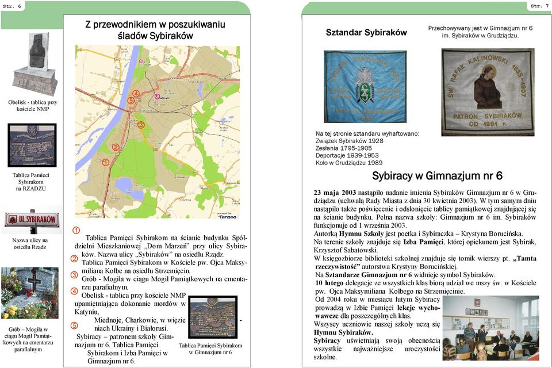Image resolution: width=552 pixels, height=368 pixels.
Task: Click line 'Związek Sybiraków 1928'
Action: point(350,141)
